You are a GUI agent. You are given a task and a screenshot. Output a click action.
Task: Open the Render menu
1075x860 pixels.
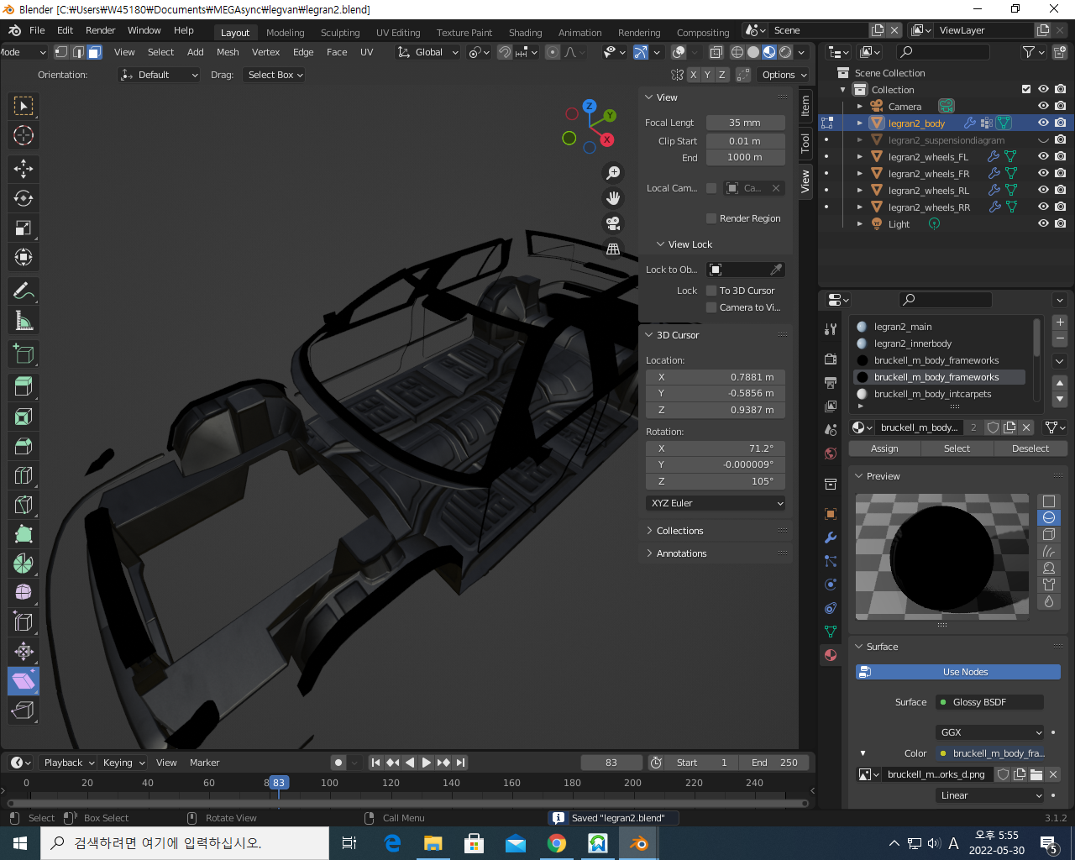pos(100,30)
